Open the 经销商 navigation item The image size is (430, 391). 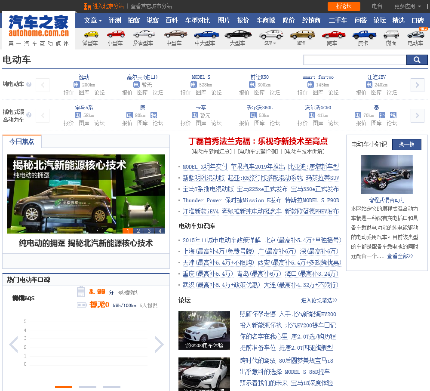pyautogui.click(x=311, y=20)
